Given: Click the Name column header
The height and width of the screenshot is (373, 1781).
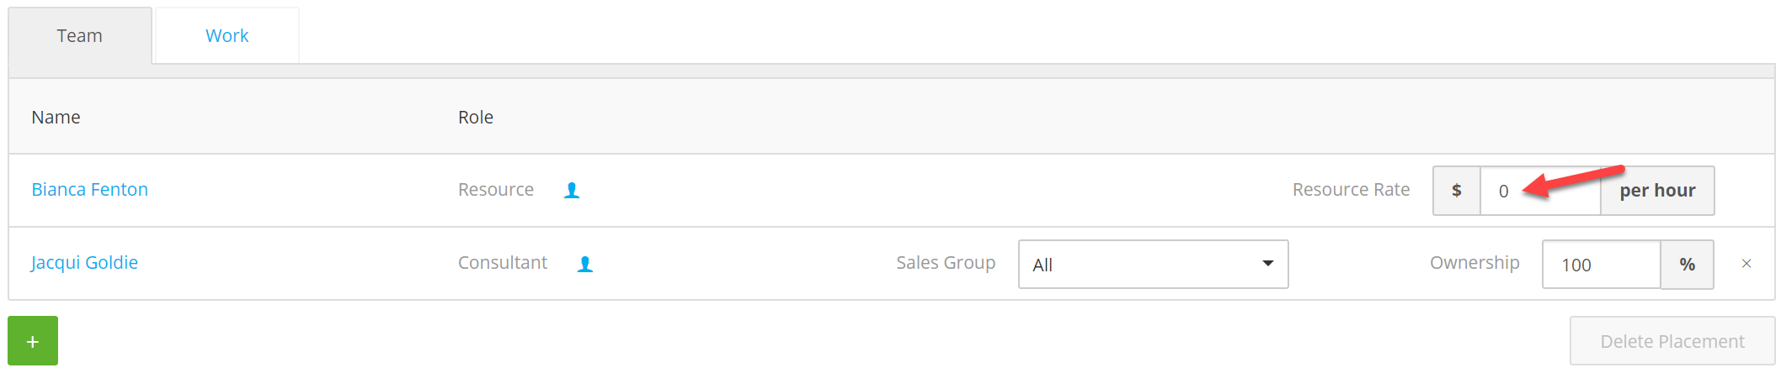Looking at the screenshot, I should [56, 118].
